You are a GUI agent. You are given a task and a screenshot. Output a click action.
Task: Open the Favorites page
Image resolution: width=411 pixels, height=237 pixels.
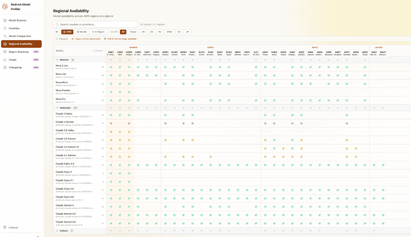click(22, 28)
